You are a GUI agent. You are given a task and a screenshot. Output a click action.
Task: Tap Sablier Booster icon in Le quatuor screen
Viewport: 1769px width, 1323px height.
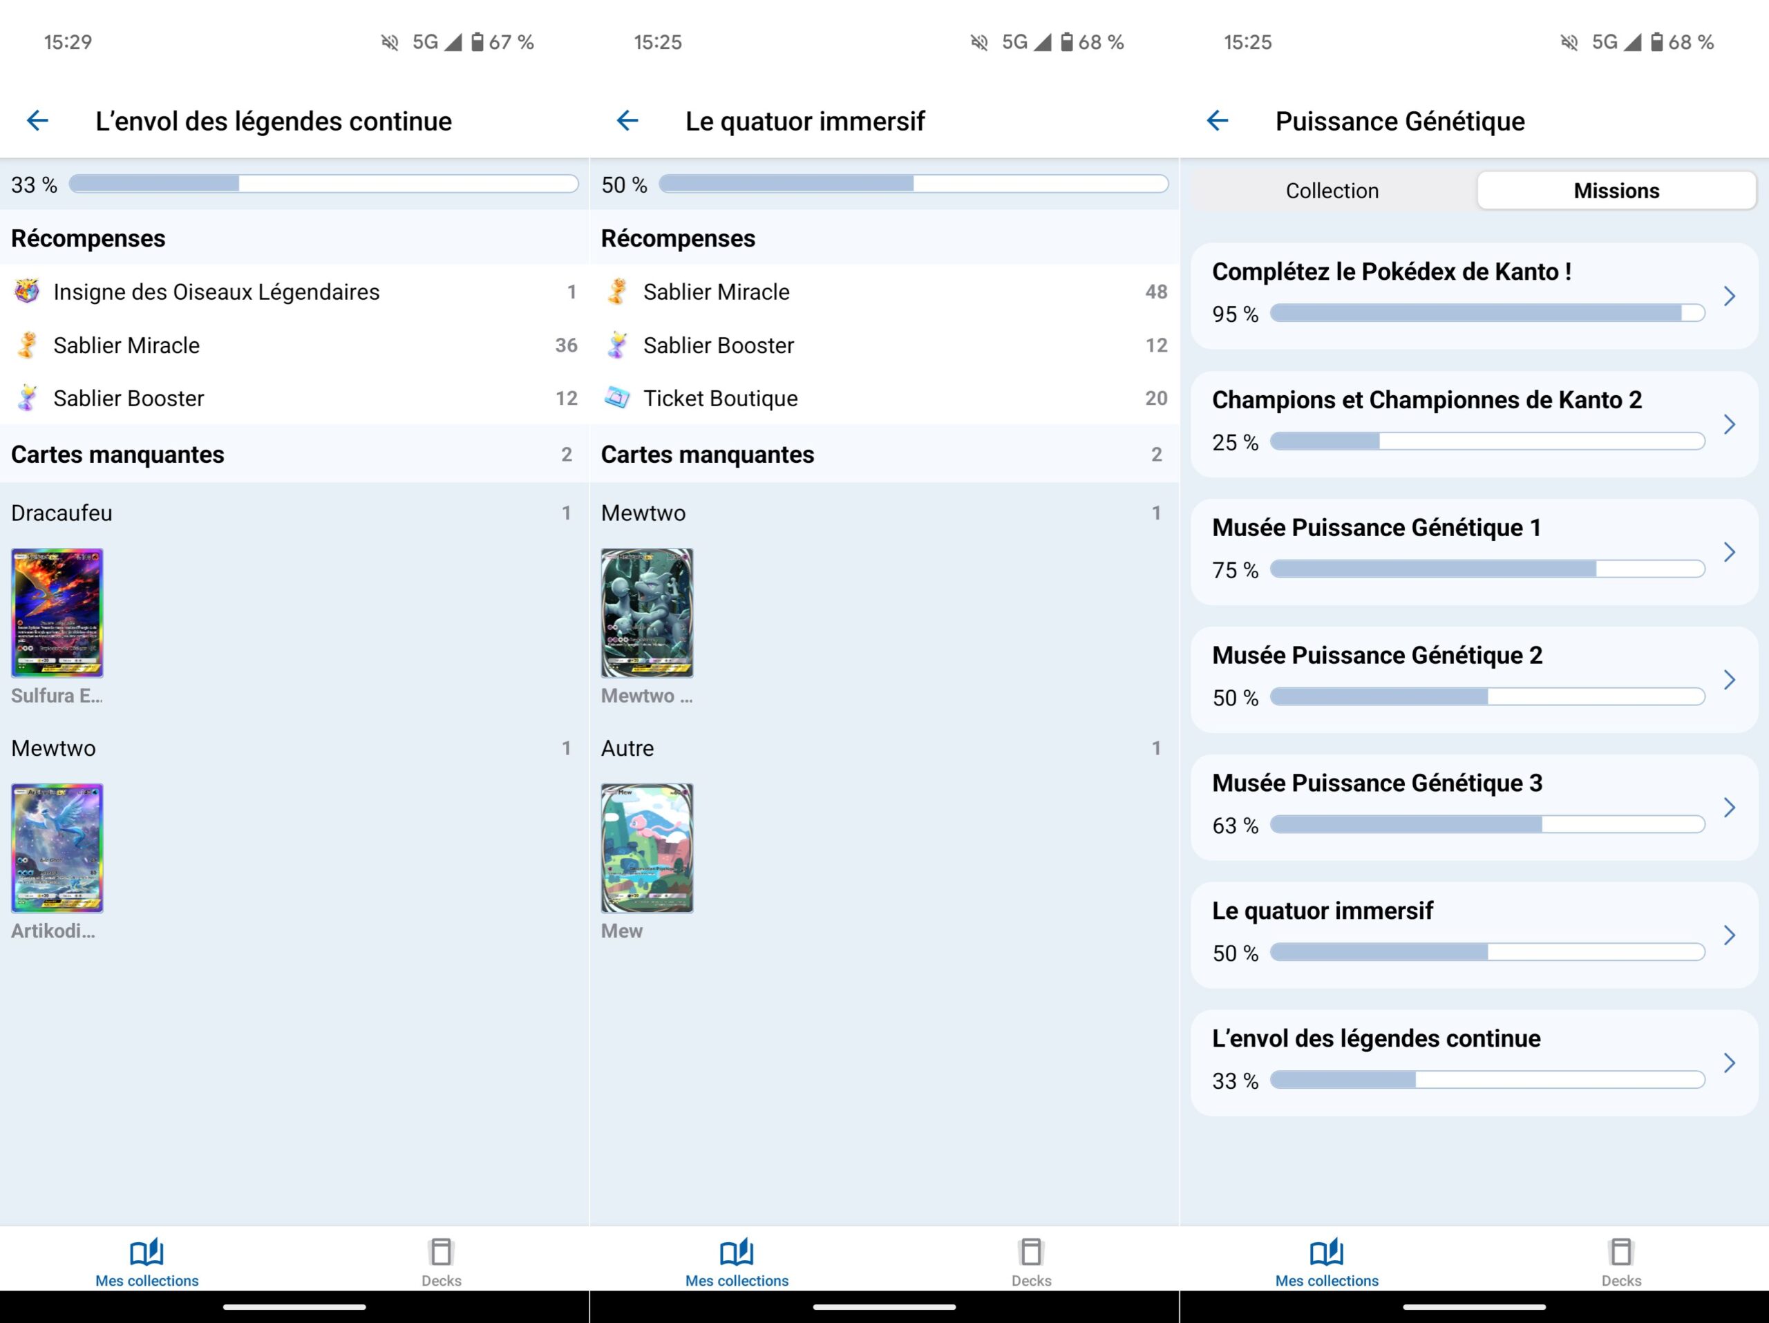616,345
